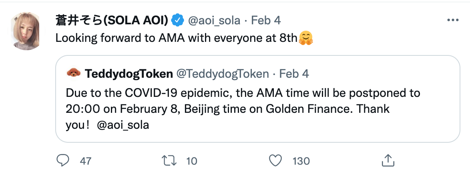Click the main tweet text about AMA

tap(176, 38)
